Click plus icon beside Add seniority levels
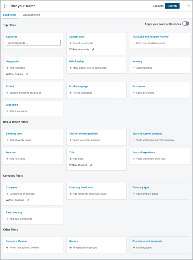 pyautogui.click(x=7, y=140)
